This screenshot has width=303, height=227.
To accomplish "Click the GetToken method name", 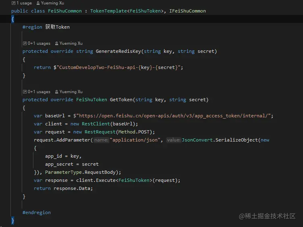I will click(x=121, y=100).
